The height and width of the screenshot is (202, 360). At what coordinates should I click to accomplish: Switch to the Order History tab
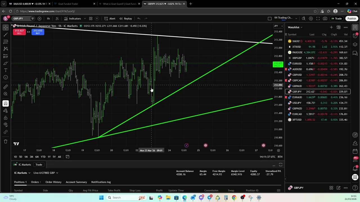tap(53, 182)
